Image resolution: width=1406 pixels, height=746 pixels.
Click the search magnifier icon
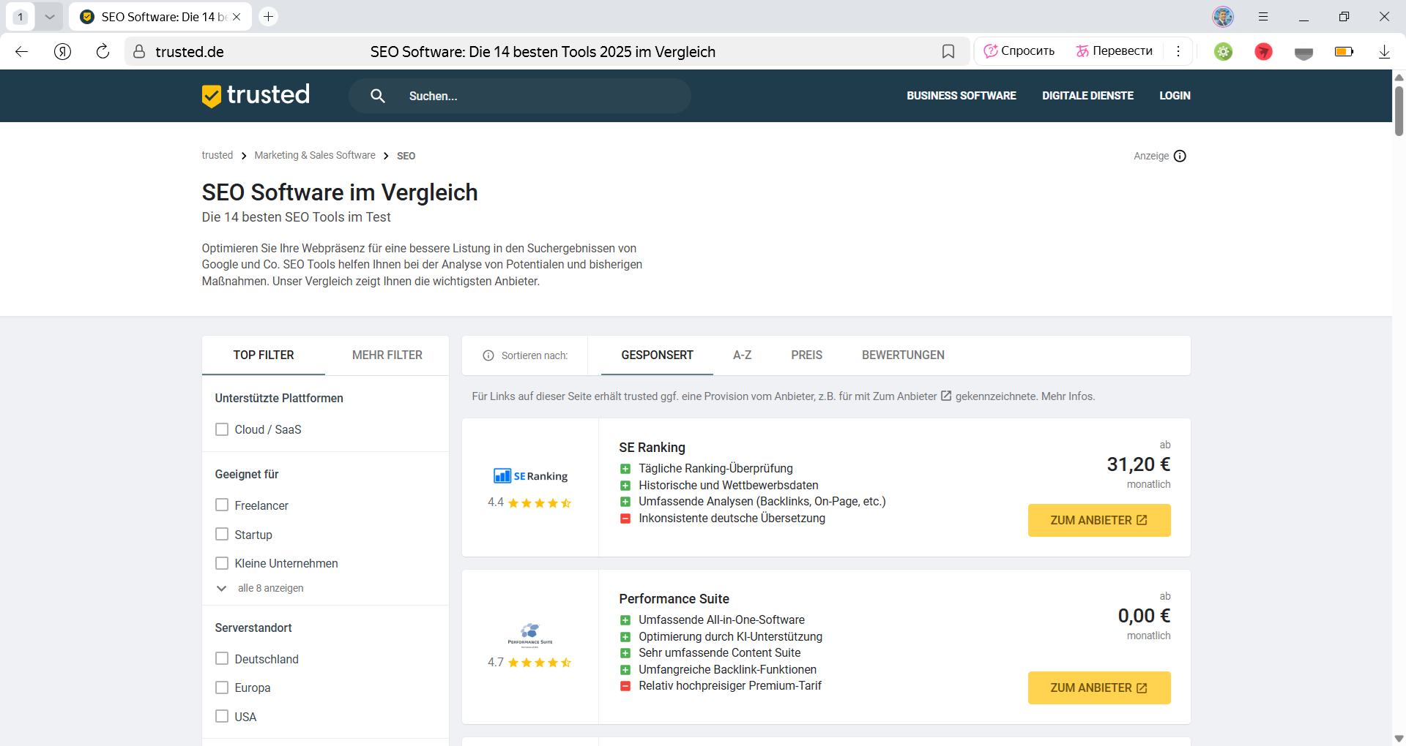click(377, 96)
